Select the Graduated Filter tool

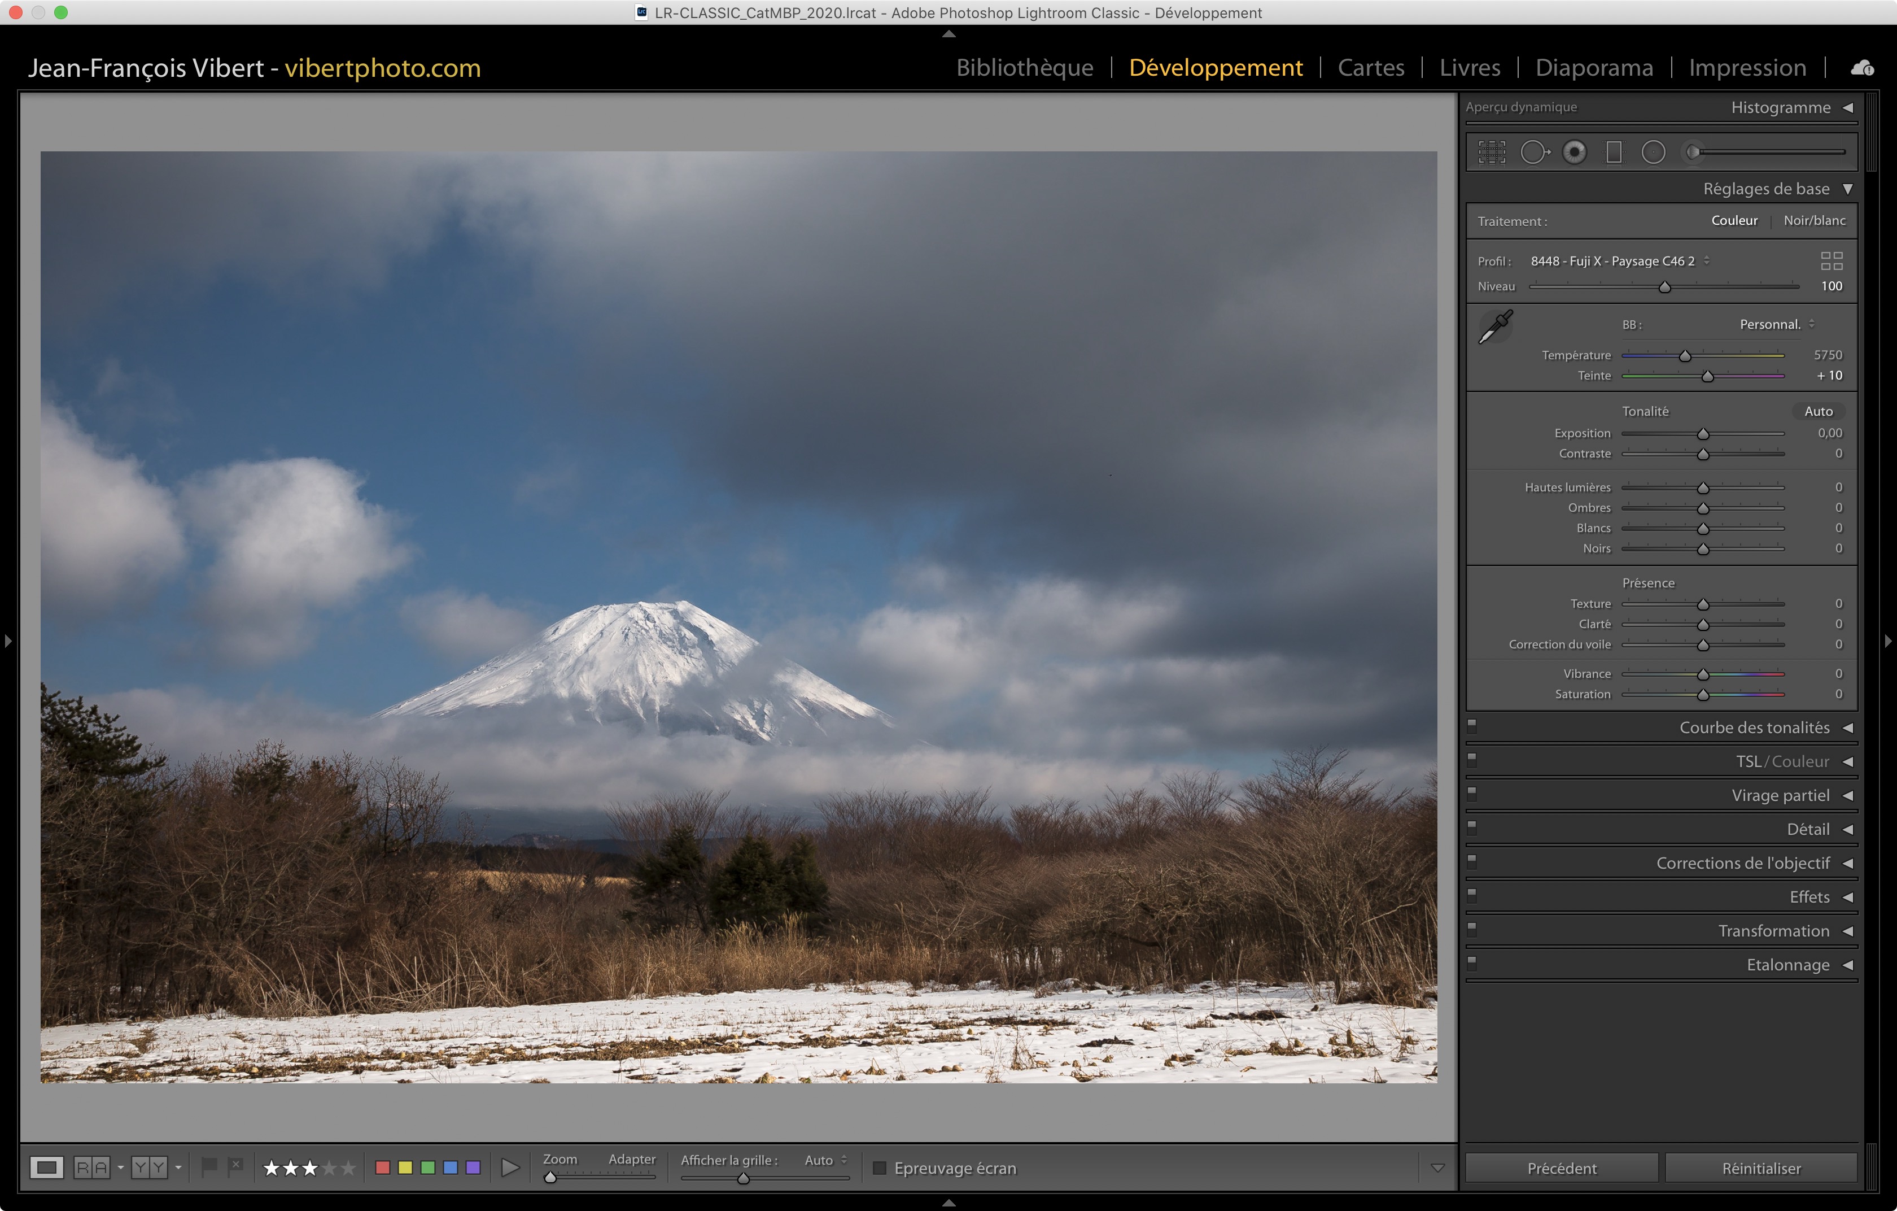[1614, 152]
